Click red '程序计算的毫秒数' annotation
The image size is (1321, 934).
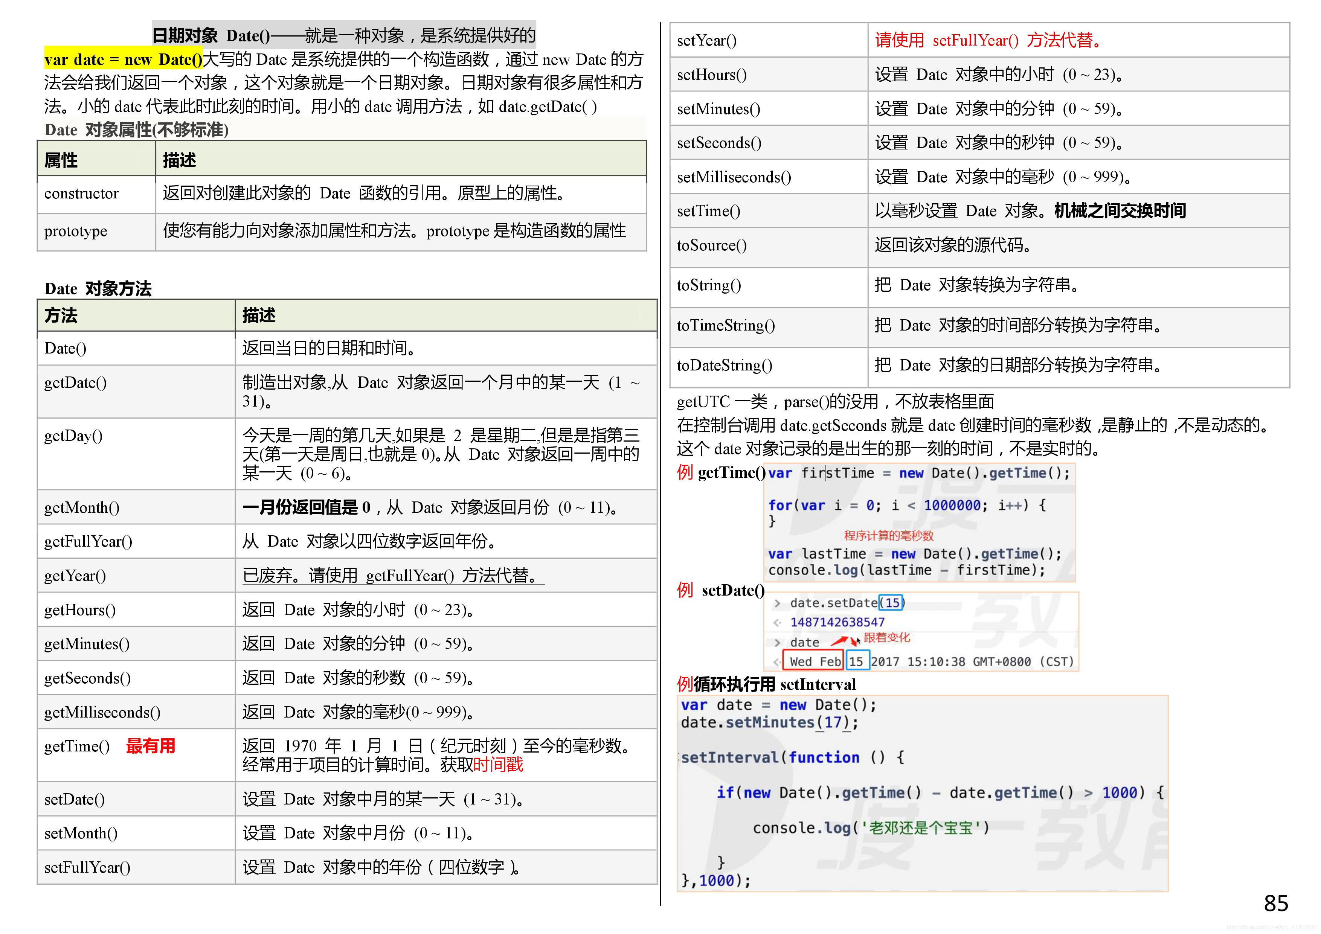(889, 535)
